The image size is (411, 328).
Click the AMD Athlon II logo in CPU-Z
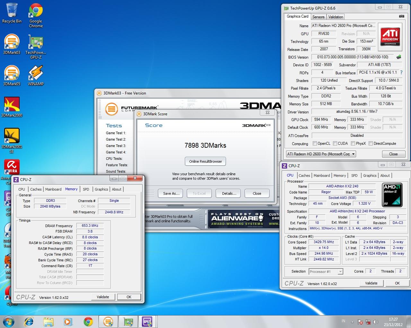click(392, 194)
